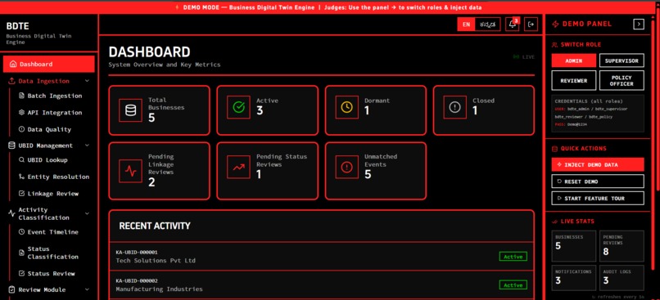The image size is (660, 300).
Task: Click the Closed alert icon
Action: click(x=454, y=108)
